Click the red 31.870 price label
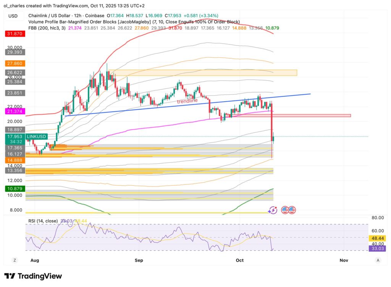 pos(15,34)
